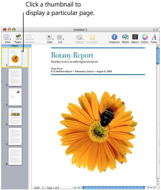
Task: Click the Pages sidebar header
Action: click(x=16, y=46)
